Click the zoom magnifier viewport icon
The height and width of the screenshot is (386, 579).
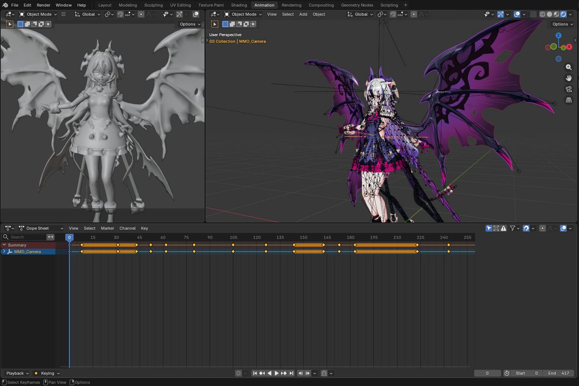click(x=569, y=67)
